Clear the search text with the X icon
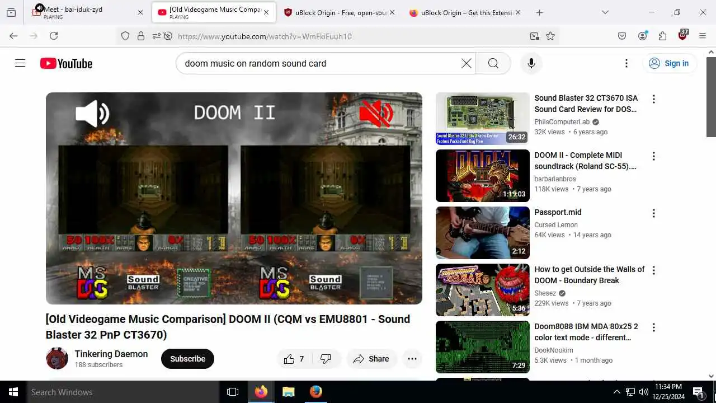 point(466,63)
